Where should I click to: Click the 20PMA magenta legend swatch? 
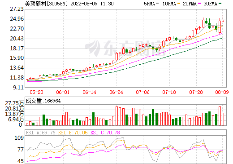199,3
